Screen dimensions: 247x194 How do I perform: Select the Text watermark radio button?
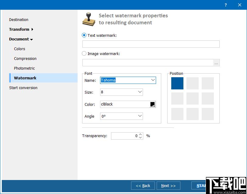click(x=84, y=35)
